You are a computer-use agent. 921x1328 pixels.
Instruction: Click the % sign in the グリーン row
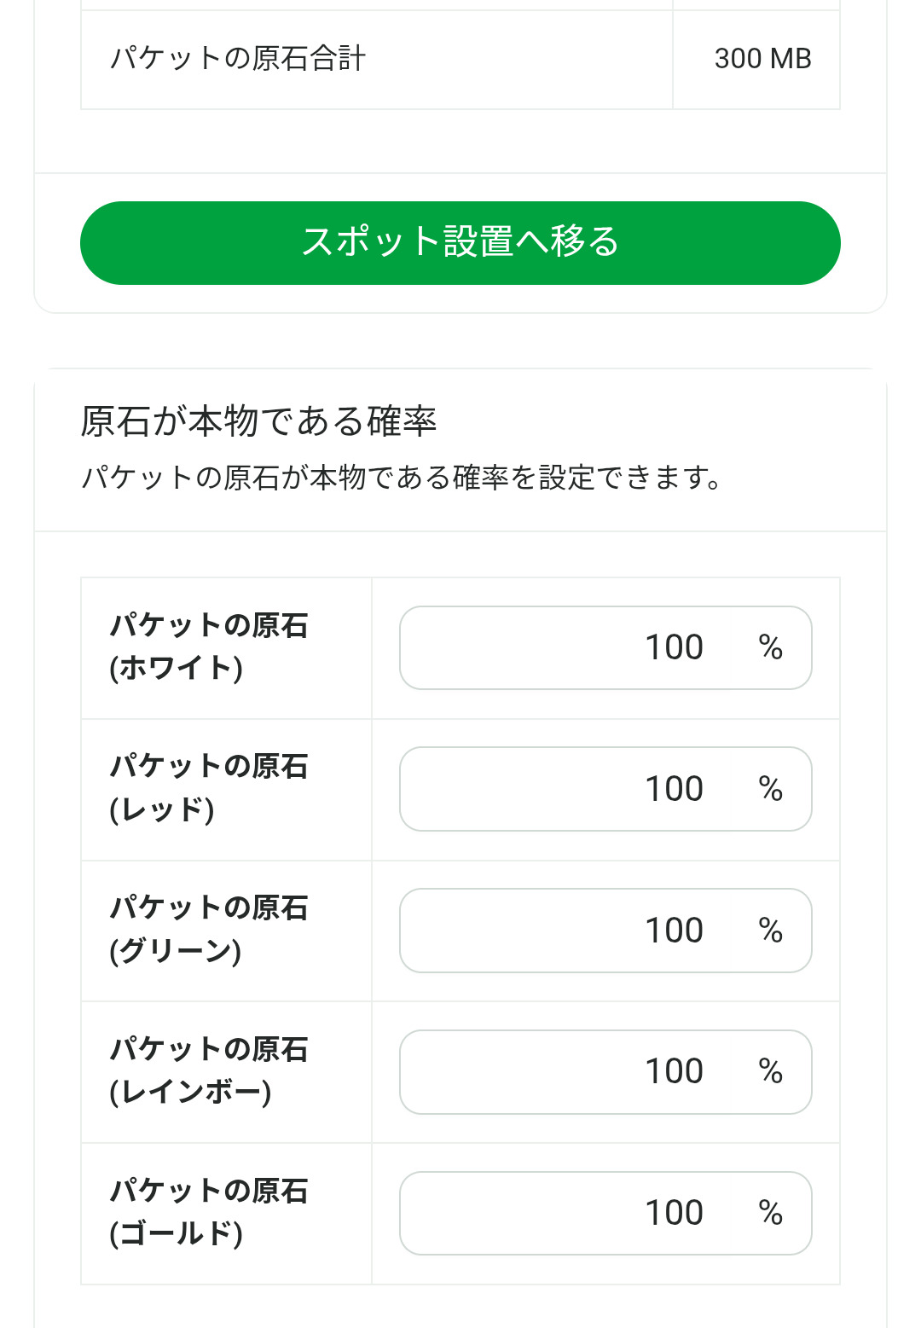pyautogui.click(x=770, y=931)
